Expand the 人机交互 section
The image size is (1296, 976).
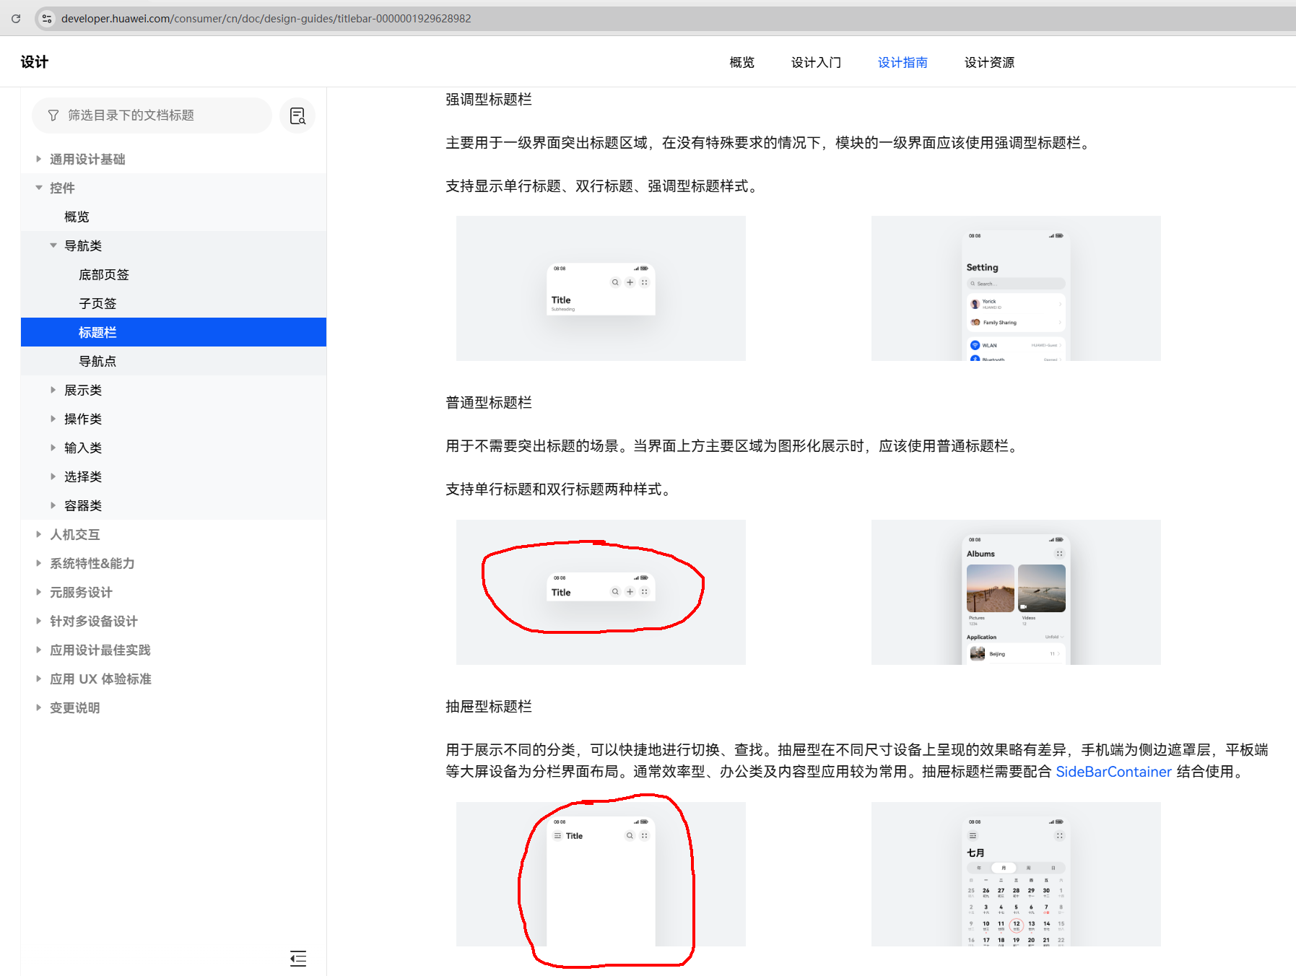tap(39, 534)
